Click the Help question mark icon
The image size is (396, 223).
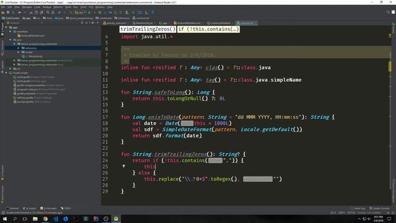(x=153, y=12)
